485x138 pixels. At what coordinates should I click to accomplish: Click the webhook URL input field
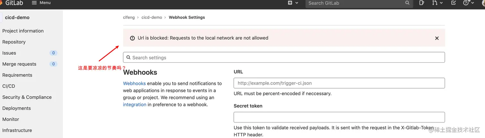[339, 83]
